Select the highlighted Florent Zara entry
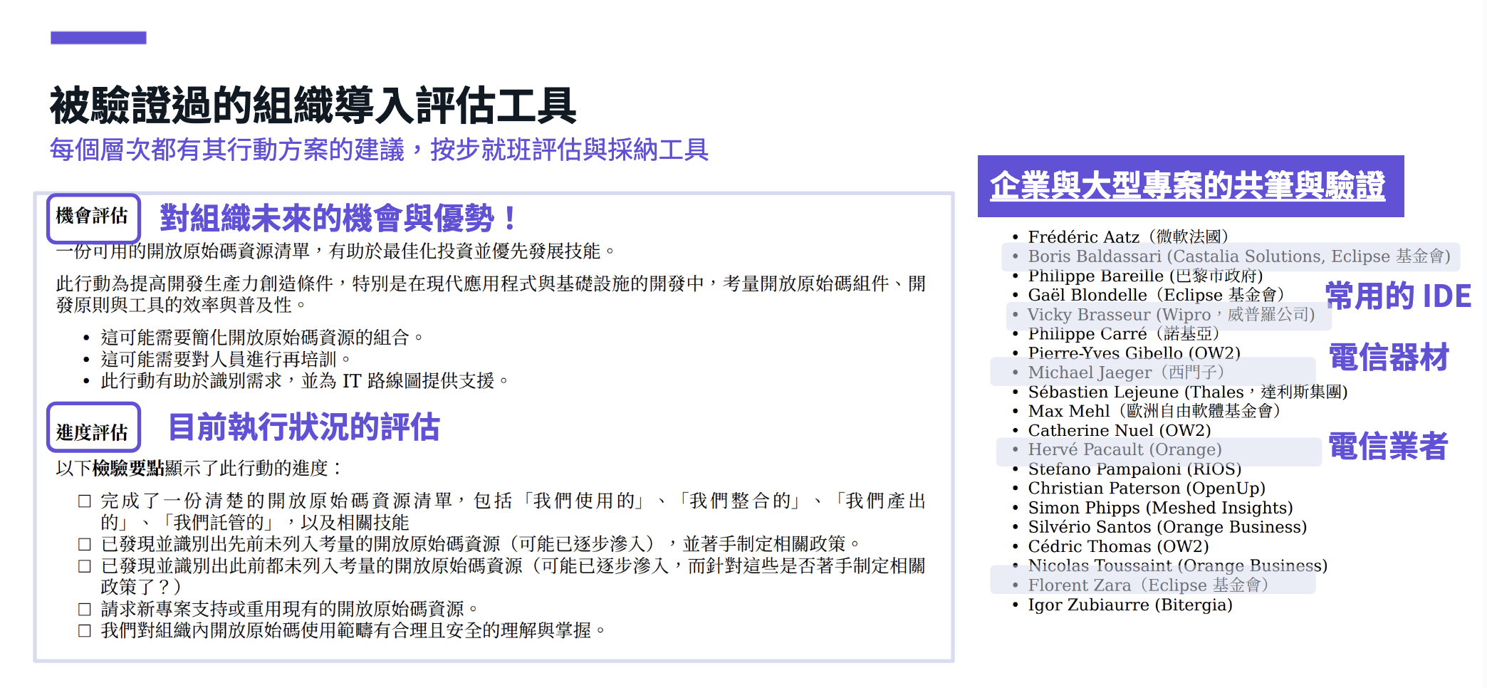 click(1147, 585)
